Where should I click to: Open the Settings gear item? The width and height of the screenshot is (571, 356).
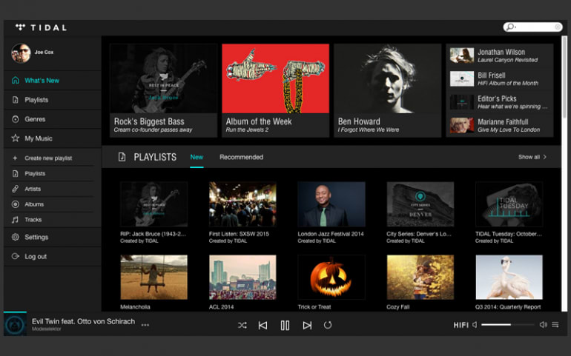(36, 238)
